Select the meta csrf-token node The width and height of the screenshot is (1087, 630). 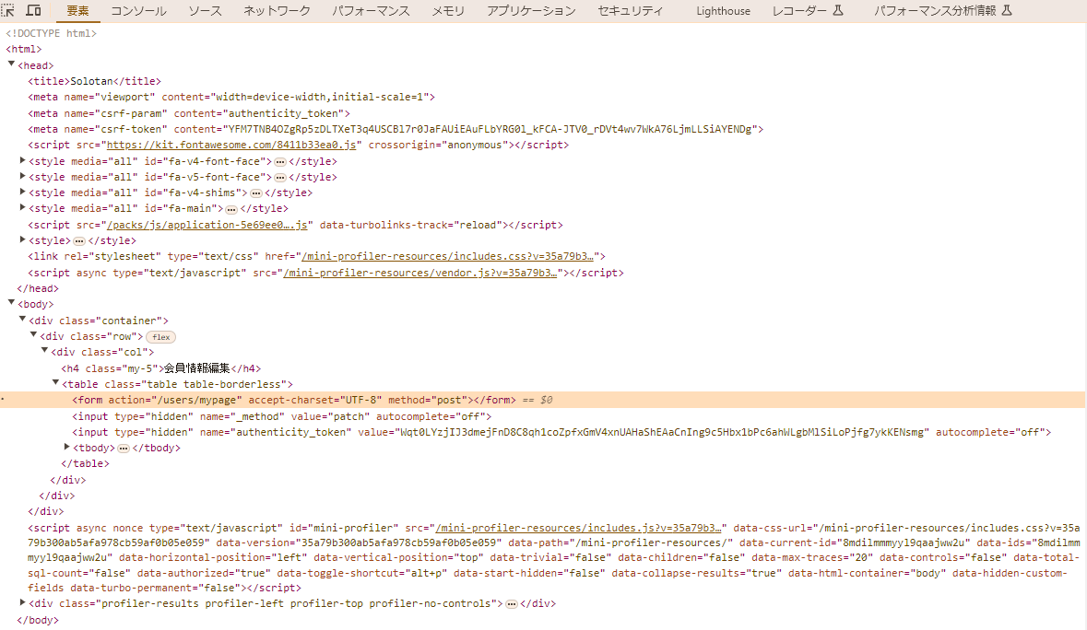pos(396,129)
